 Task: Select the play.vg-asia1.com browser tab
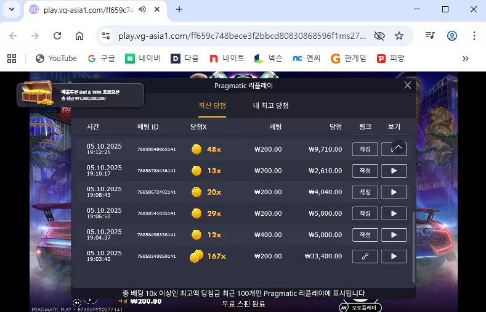94,10
